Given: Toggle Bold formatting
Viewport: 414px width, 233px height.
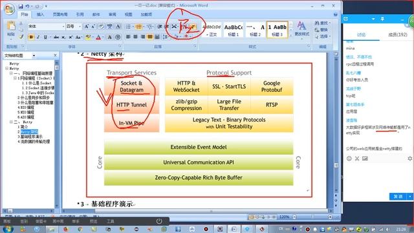Looking at the screenshot, I should (31, 38).
